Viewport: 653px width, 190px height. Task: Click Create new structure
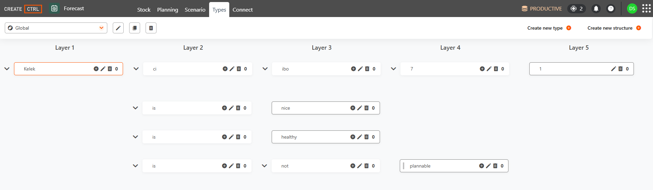point(614,28)
